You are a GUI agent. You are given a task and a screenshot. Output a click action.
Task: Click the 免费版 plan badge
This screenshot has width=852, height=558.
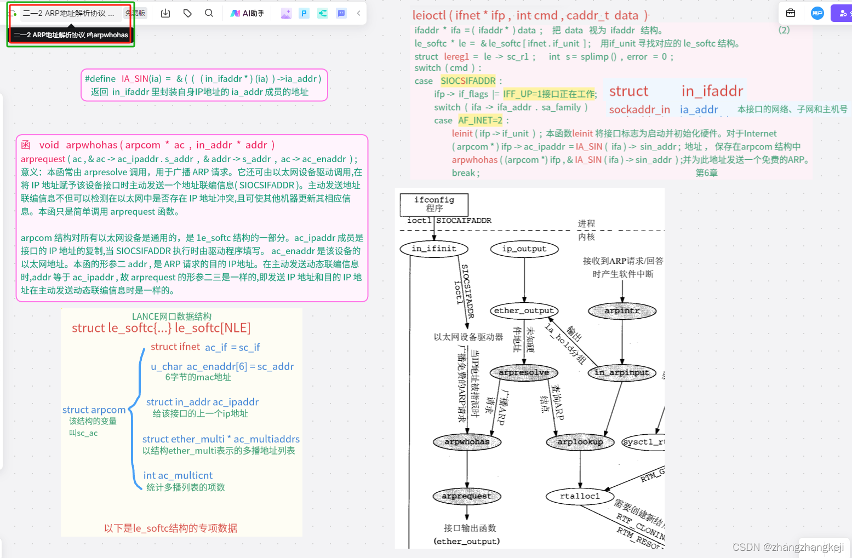[x=135, y=13]
